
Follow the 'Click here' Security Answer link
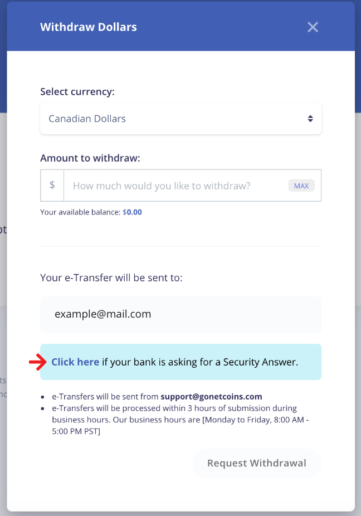(75, 362)
